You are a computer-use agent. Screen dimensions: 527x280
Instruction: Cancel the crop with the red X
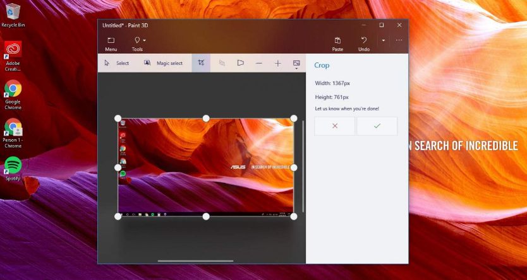coord(334,126)
